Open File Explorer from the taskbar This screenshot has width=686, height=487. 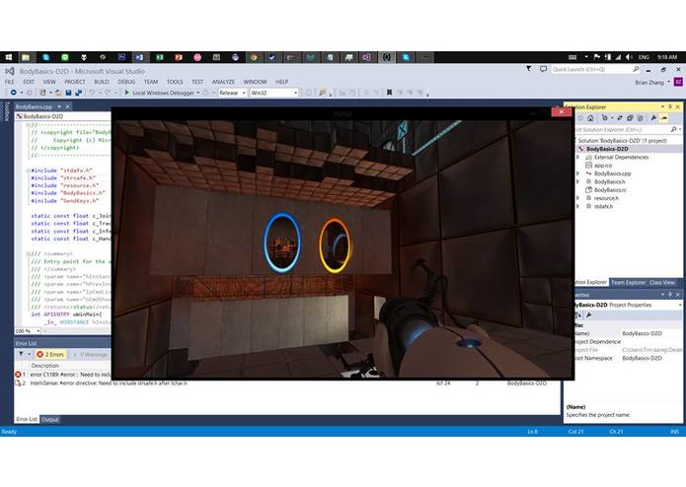26,57
